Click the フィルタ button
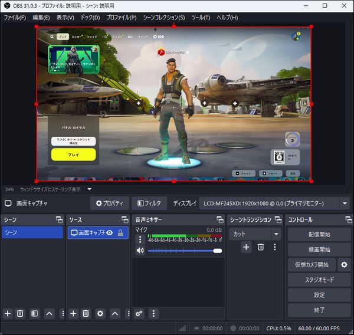 pos(149,203)
